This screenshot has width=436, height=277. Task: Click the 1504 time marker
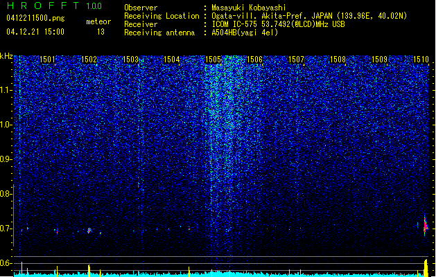[172, 60]
